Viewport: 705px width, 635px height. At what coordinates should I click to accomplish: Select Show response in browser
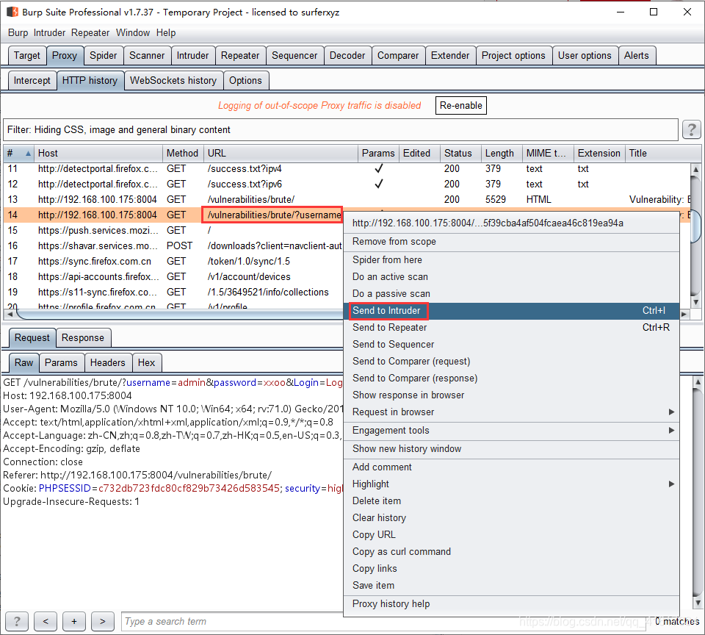[x=511, y=395]
